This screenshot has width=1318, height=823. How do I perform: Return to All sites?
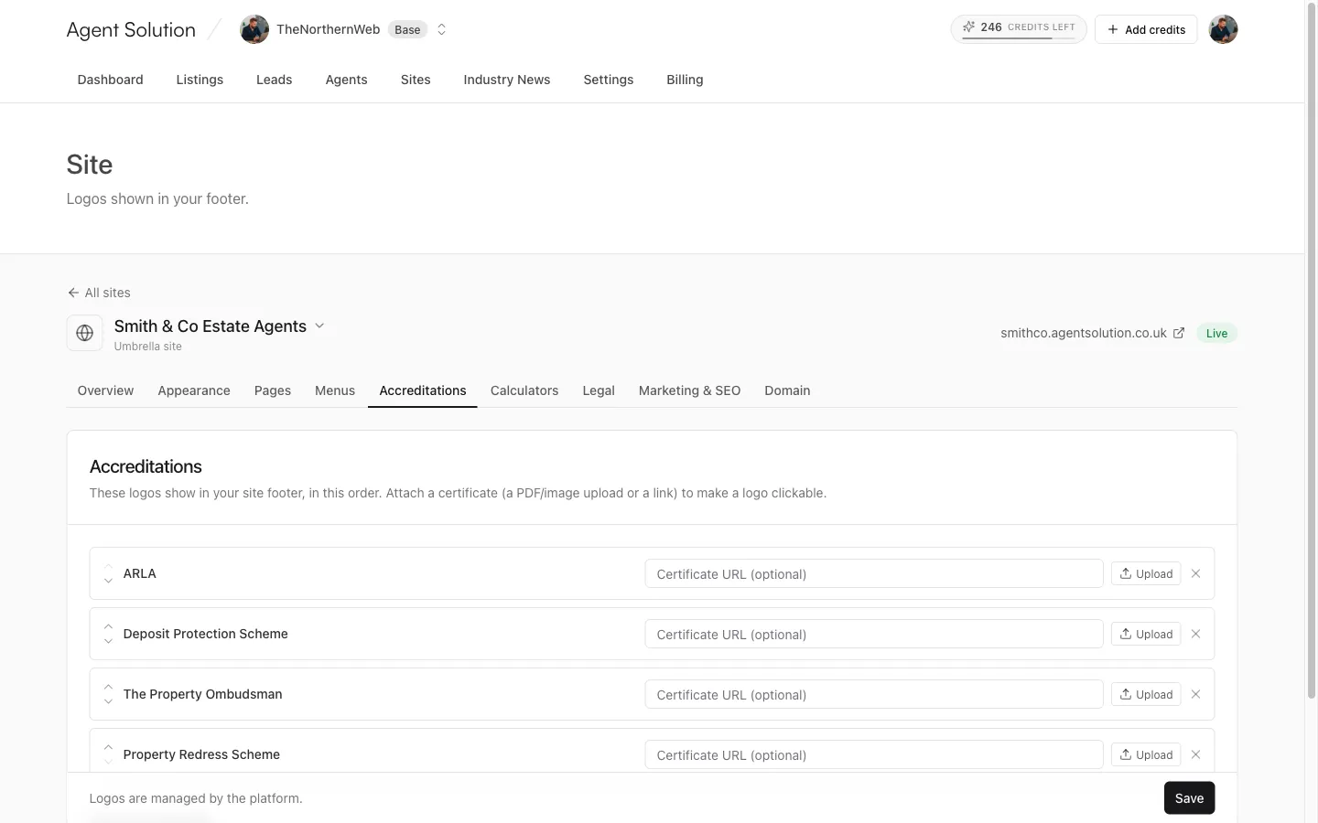99,293
